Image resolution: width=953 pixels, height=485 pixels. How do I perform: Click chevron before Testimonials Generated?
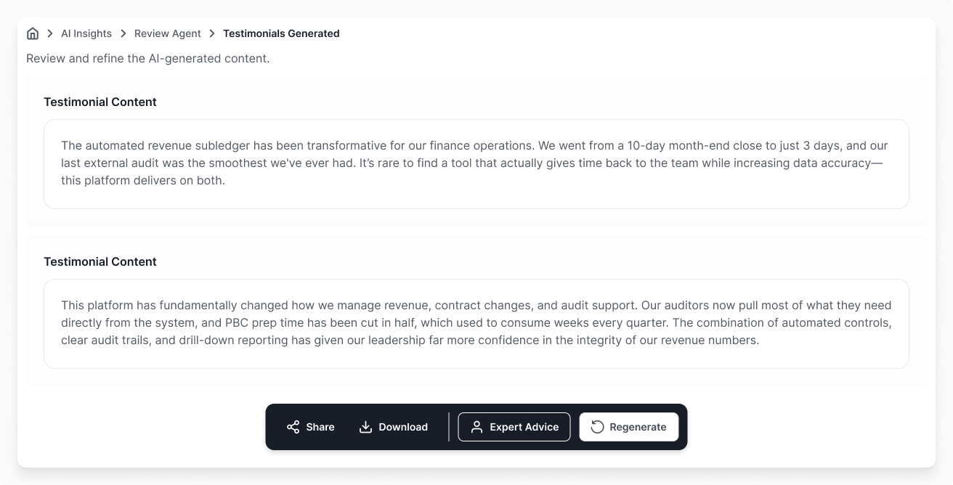coord(212,33)
